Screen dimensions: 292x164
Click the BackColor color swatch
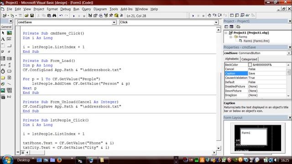250,65
